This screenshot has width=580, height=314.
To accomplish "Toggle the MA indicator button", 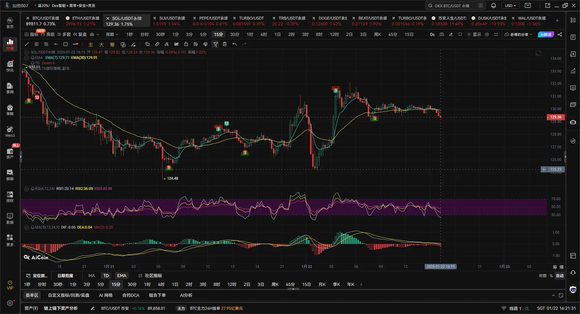I will 92,276.
